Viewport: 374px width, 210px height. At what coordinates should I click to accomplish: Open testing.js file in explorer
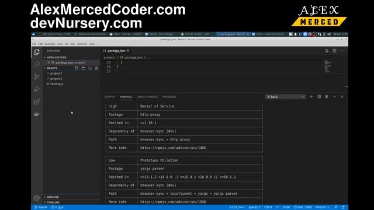[x=57, y=84]
